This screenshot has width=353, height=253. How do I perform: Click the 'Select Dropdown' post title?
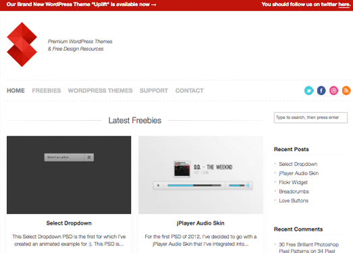[x=69, y=223]
